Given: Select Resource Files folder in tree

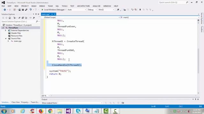Looking at the screenshot, I should [x=17, y=36].
